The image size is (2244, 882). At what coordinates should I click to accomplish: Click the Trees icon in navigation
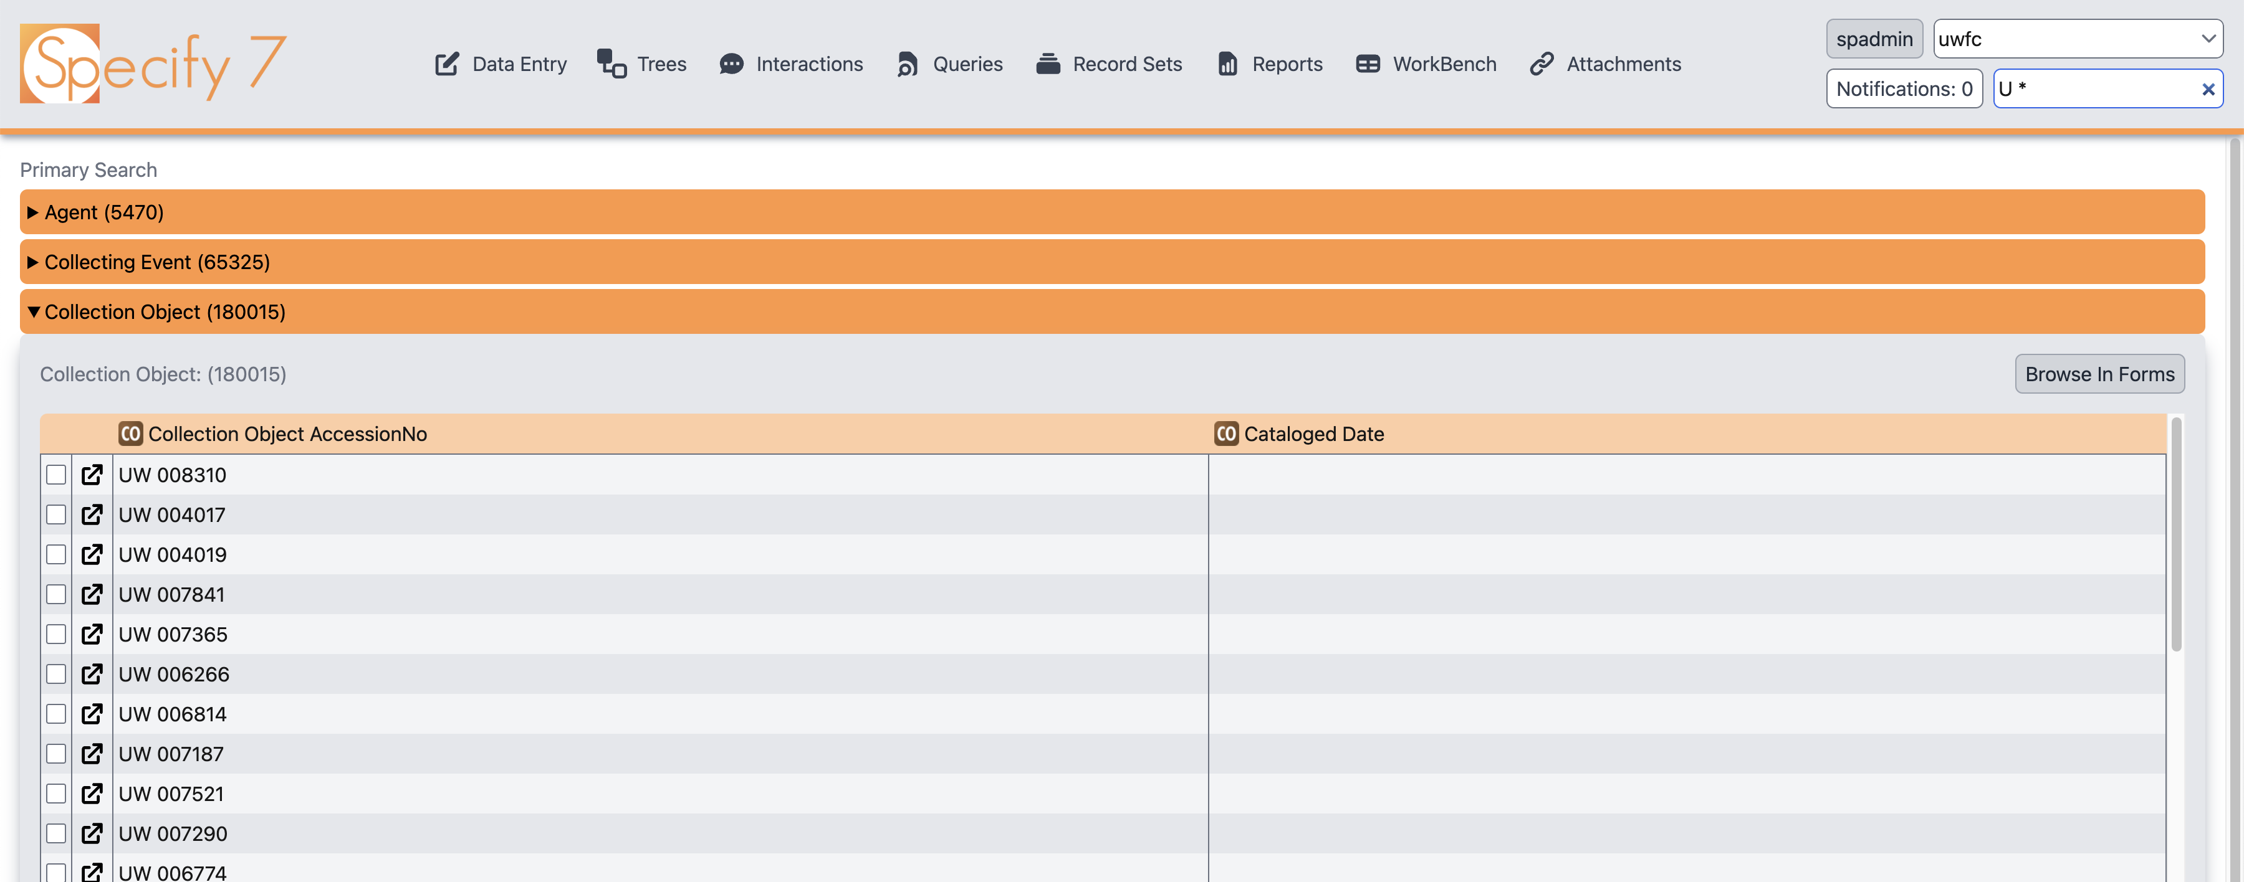[x=611, y=64]
